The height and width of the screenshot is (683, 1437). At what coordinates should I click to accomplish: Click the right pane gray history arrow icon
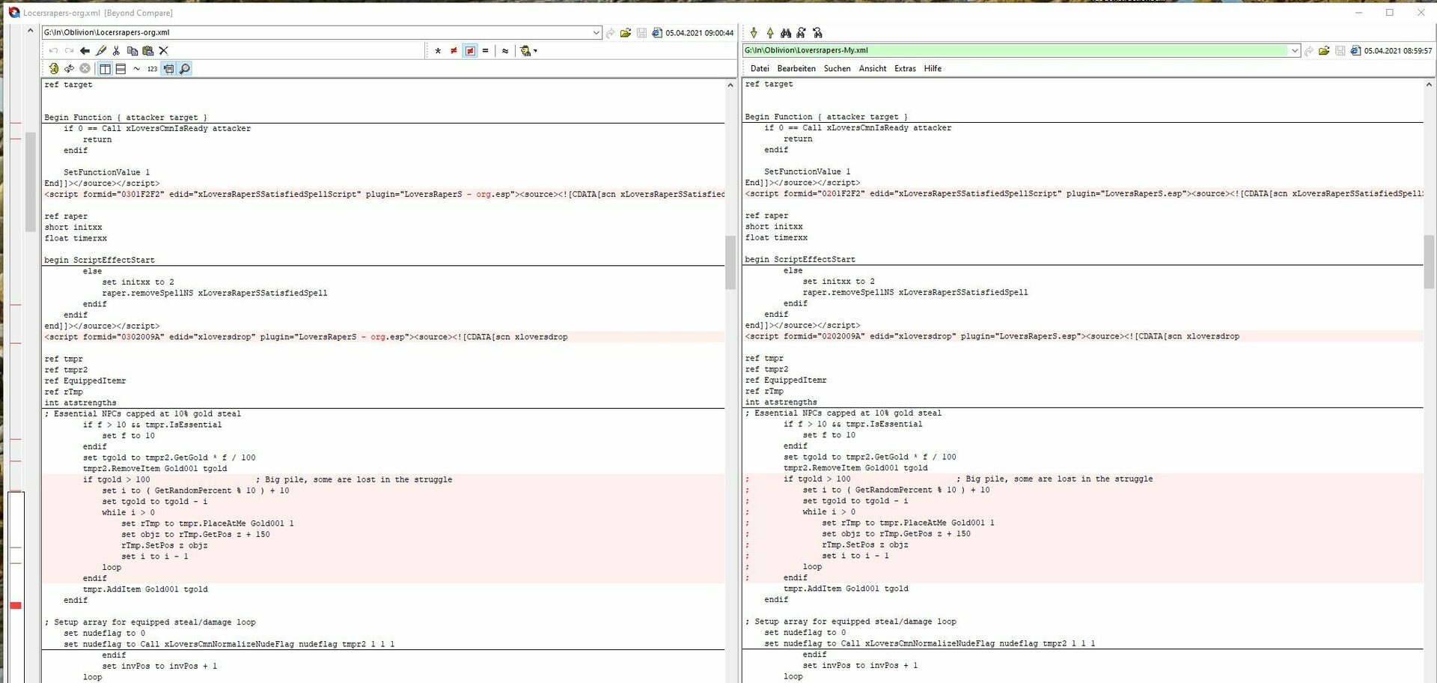[1308, 50]
